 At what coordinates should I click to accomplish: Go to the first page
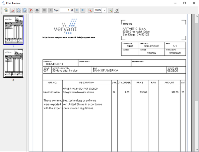coord(44,10)
